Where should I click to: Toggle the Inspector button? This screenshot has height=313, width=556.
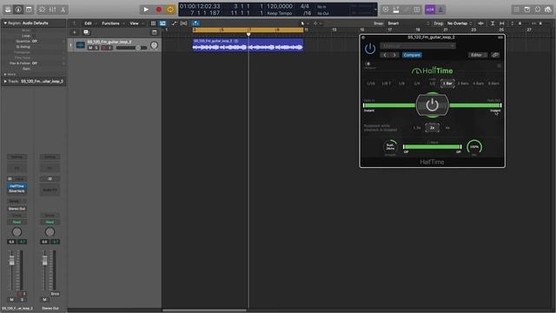[x=18, y=10]
